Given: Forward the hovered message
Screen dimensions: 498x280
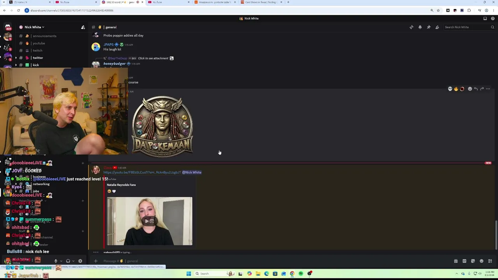Looking at the screenshot, I should pyautogui.click(x=482, y=89).
